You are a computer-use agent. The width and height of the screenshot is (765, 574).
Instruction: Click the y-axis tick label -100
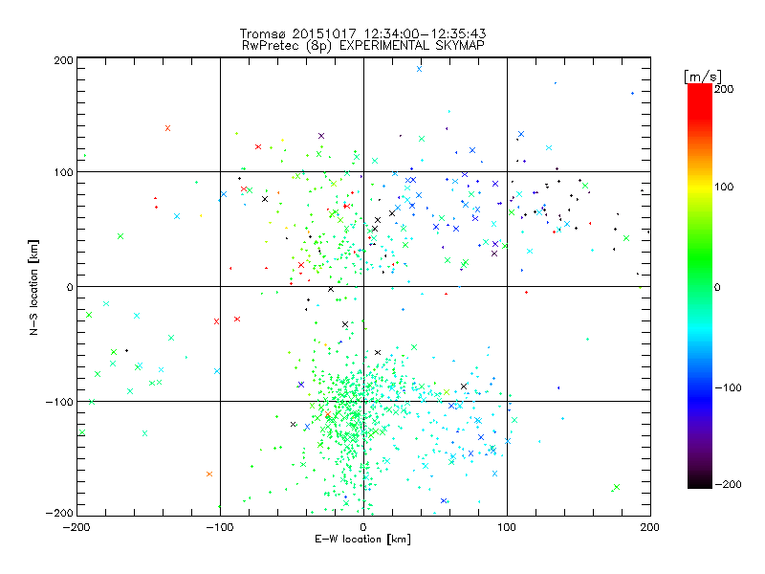click(x=59, y=402)
